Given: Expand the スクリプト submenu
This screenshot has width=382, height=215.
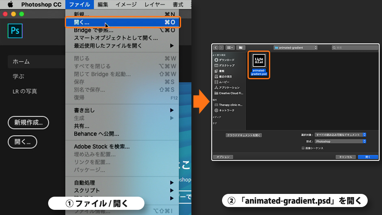Looking at the screenshot, I should 122,190.
